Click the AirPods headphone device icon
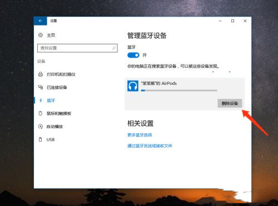278x206 pixels. (133, 86)
